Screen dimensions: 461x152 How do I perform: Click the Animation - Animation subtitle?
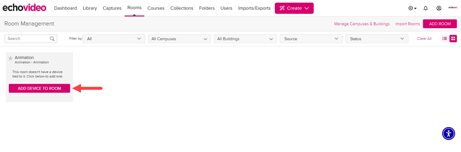coord(32,62)
